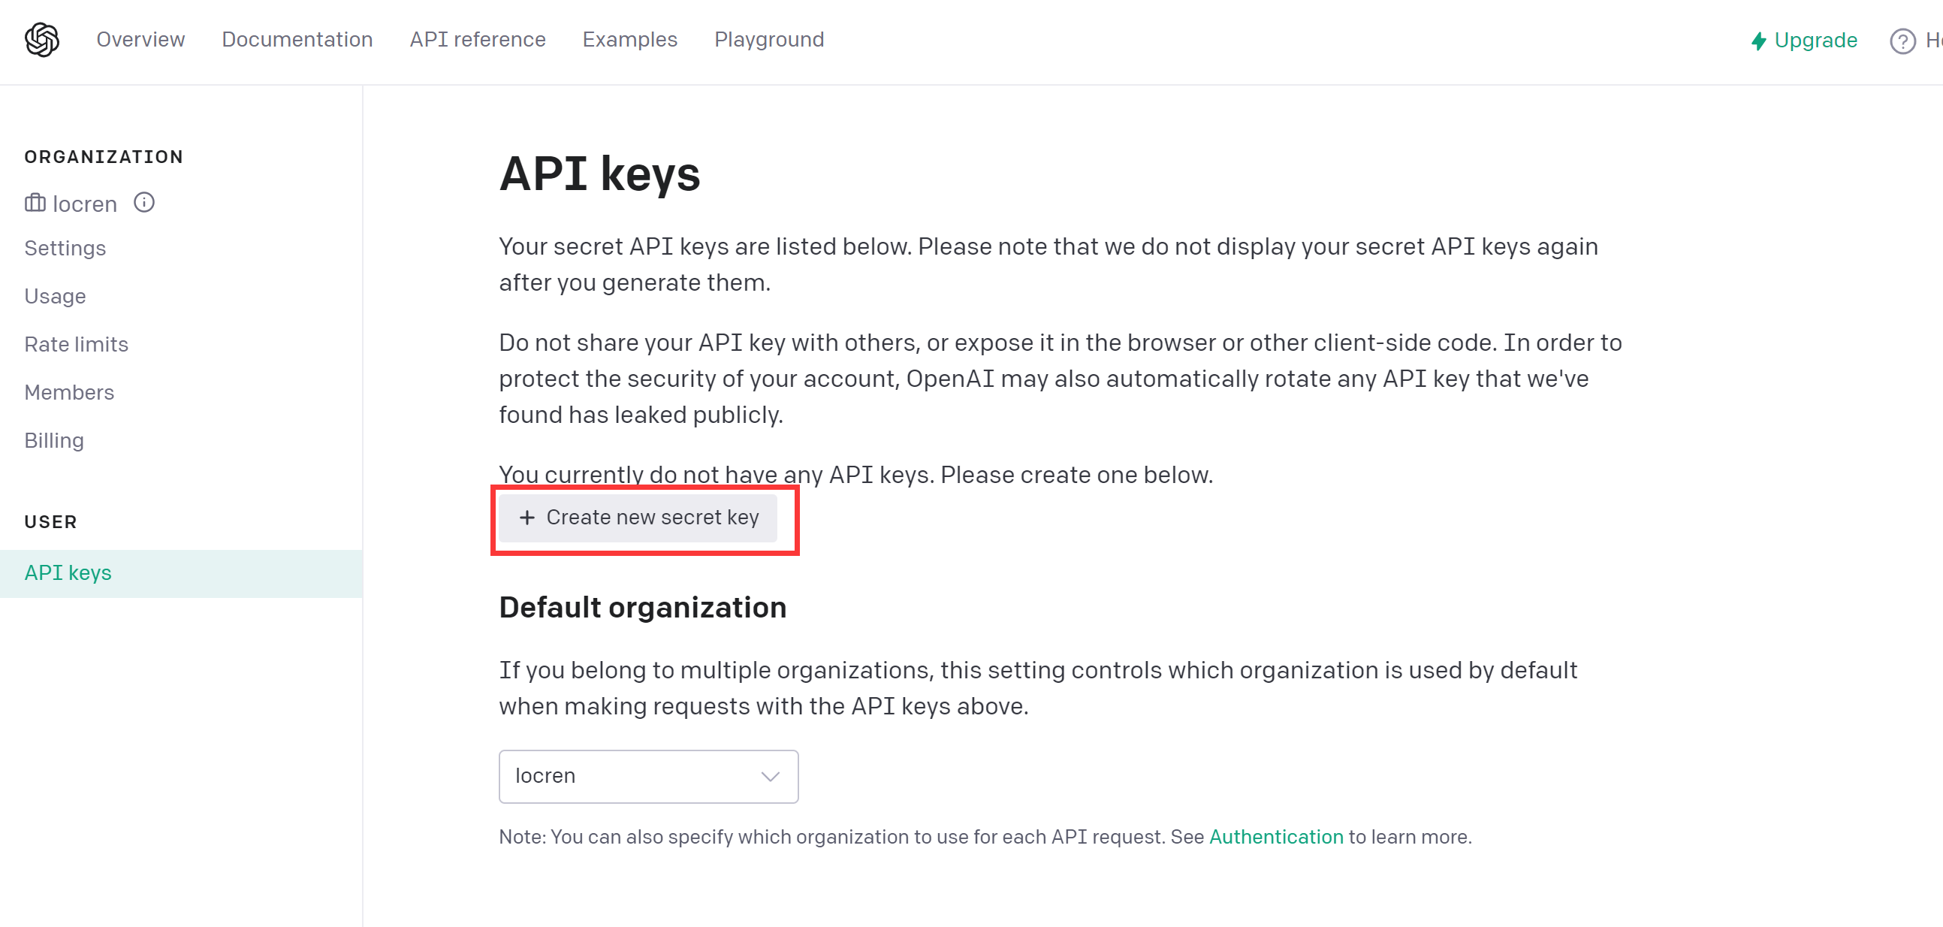
Task: Go to the Documentation tab
Action: [297, 40]
